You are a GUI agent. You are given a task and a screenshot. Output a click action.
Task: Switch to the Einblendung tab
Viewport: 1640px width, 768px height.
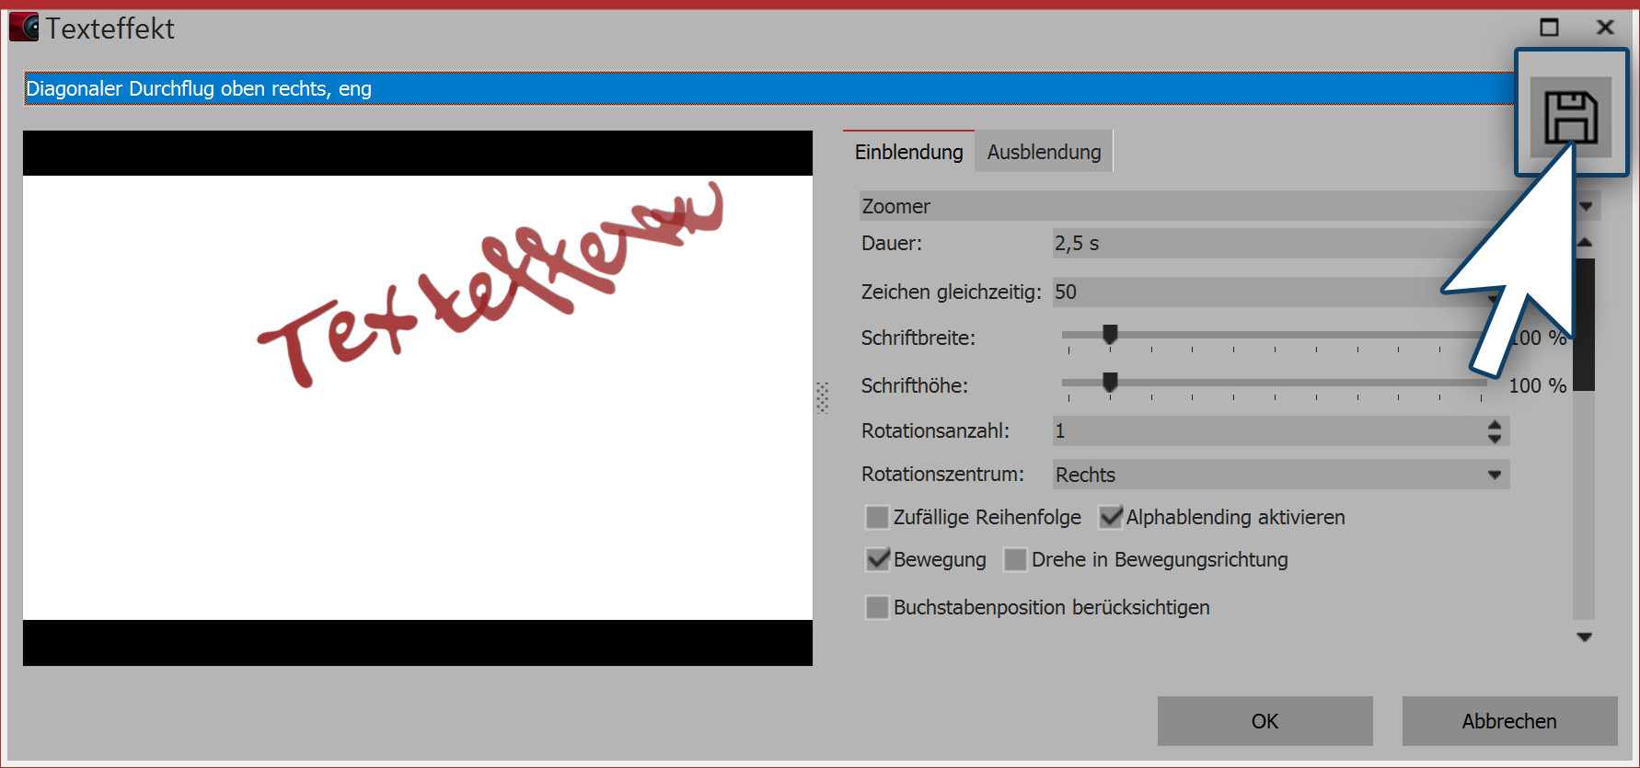coord(908,152)
